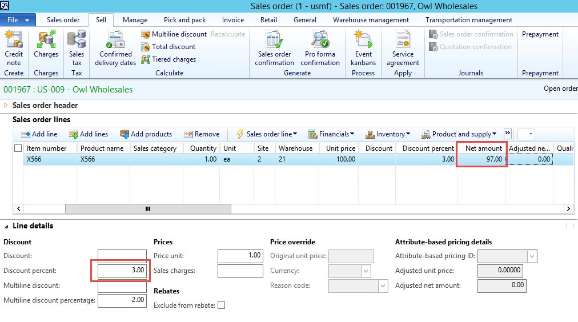This screenshot has height=322, width=578.
Task: Open the Inventory dropdown in lines toolbar
Action: (388, 134)
